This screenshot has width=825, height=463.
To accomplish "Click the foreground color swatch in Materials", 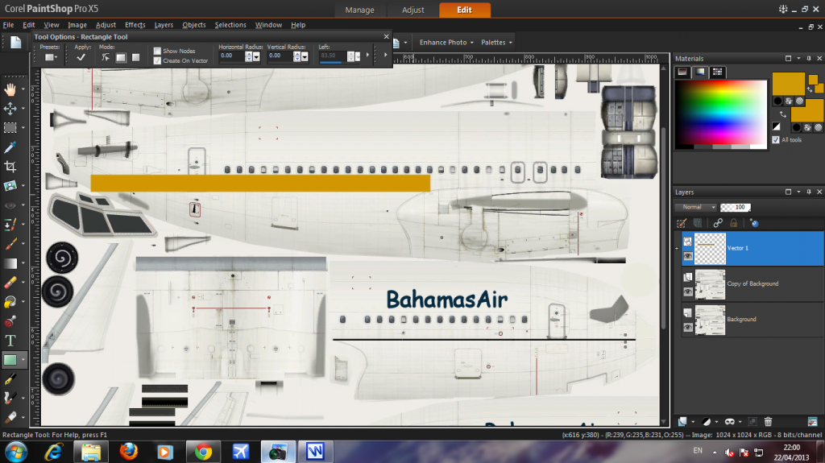I will (788, 85).
